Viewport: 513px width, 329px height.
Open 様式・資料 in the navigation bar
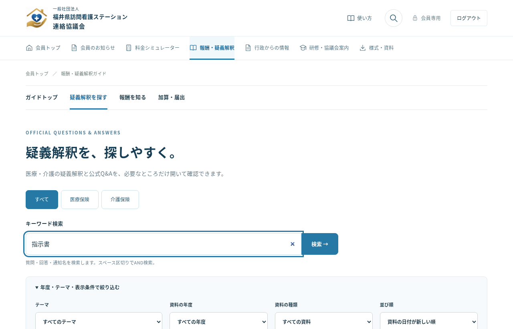(377, 48)
